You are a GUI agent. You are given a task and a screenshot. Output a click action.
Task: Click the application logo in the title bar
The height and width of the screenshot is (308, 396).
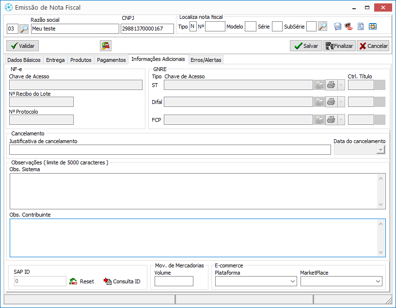pyautogui.click(x=9, y=8)
